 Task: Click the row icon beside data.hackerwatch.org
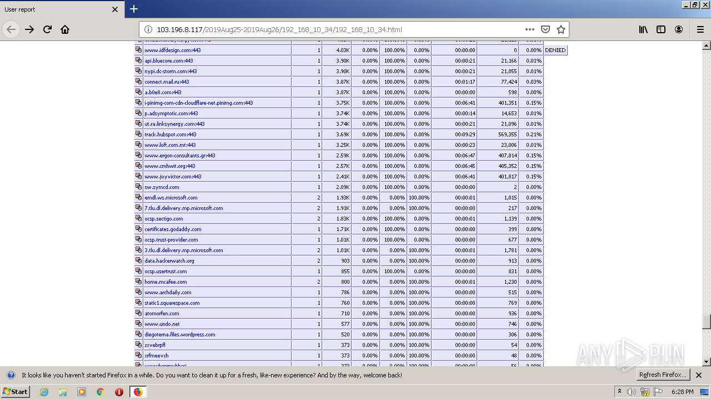click(139, 260)
